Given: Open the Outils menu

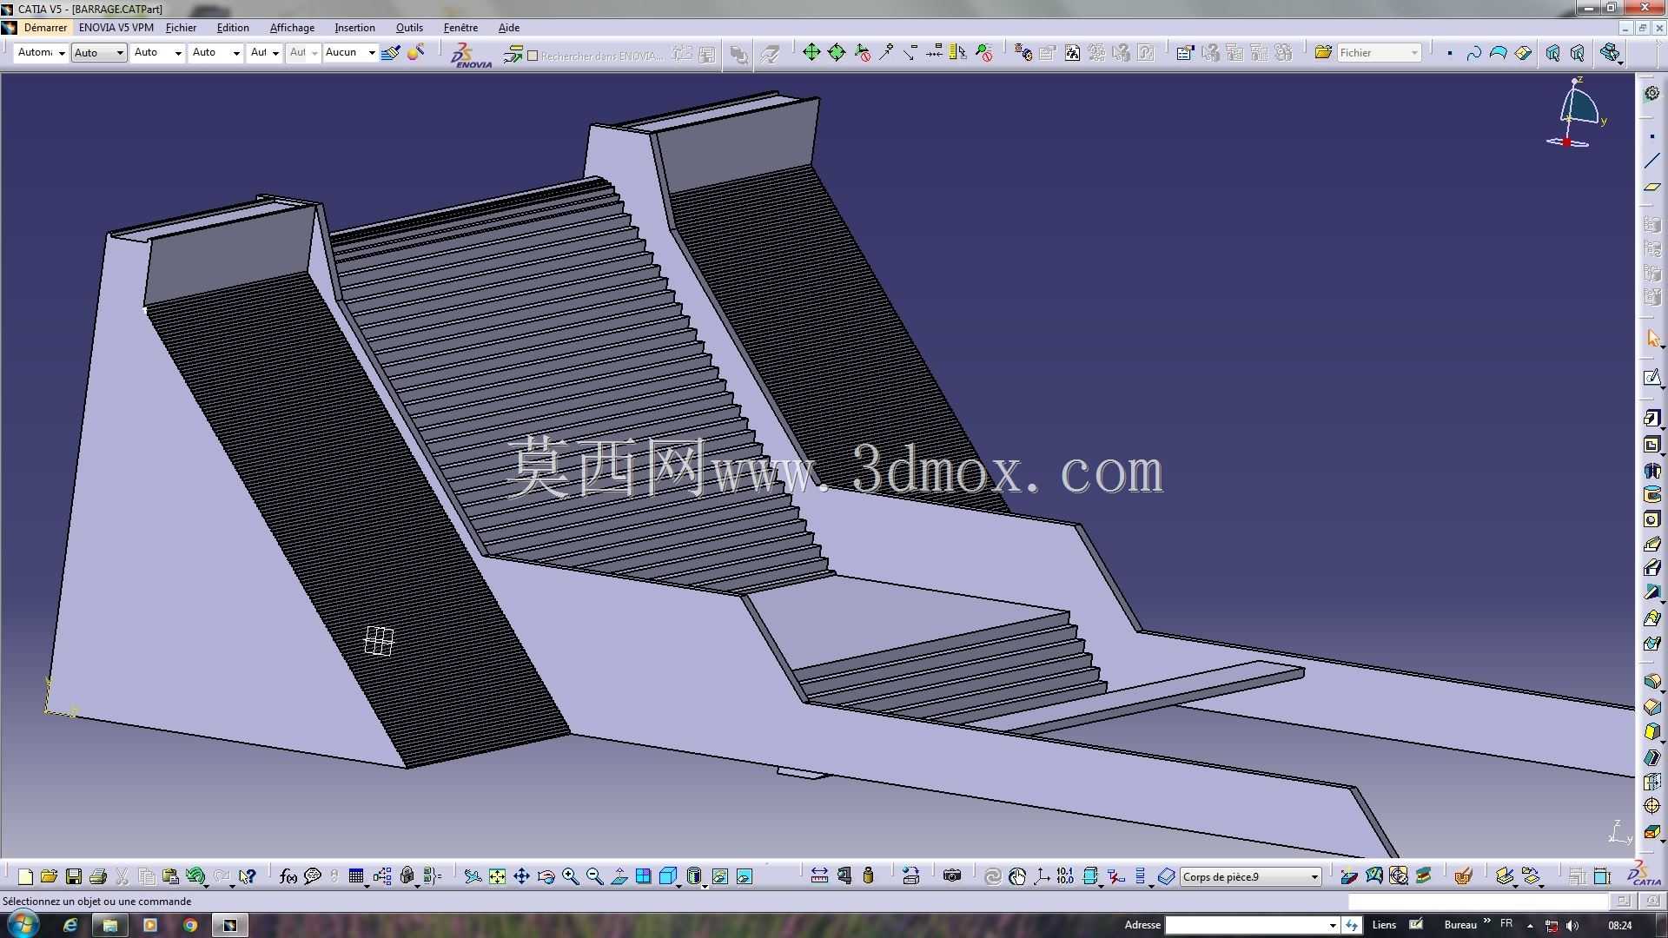Looking at the screenshot, I should click(409, 28).
